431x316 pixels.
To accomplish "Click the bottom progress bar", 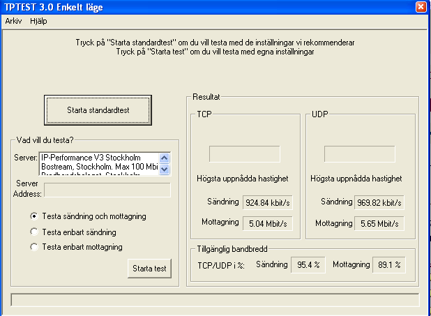I will point(215,300).
